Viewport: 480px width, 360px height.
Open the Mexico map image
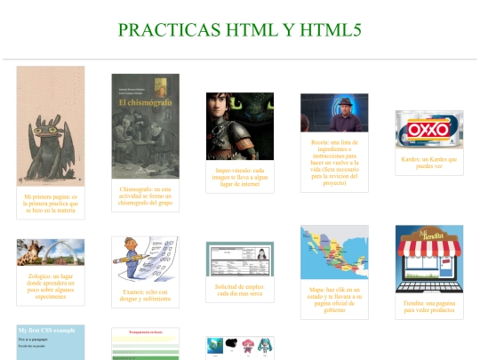coord(334,252)
